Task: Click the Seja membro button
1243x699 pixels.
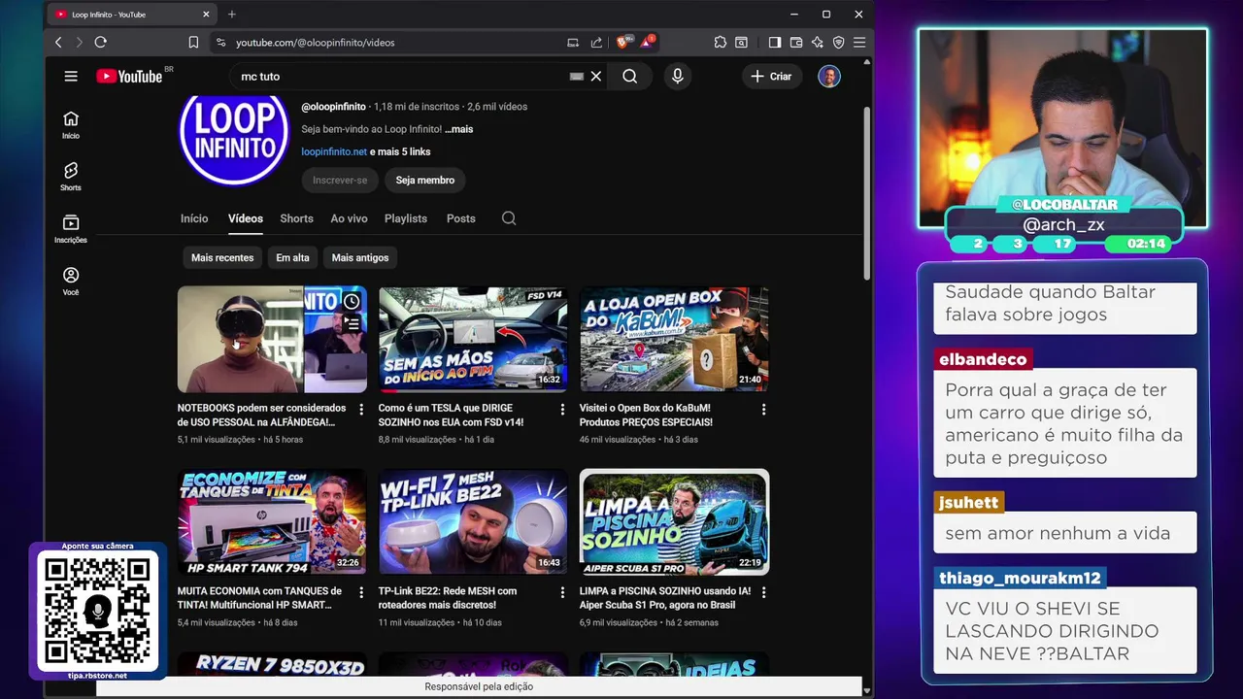Action: [x=425, y=180]
